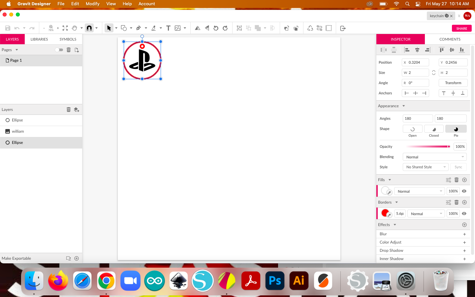Image resolution: width=475 pixels, height=297 pixels.
Task: Switch to the Libraries tab
Action: 39,39
